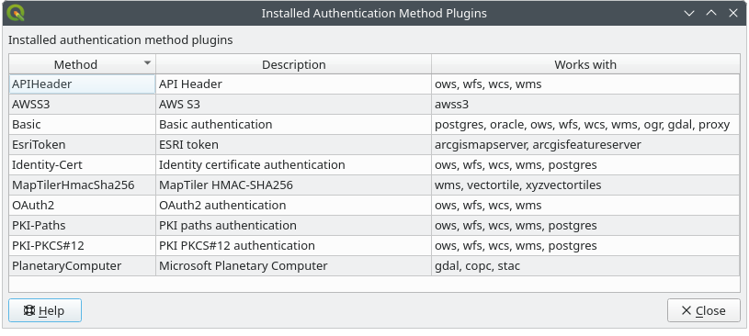Select the EsriToken method cell
Image resolution: width=749 pixels, height=336 pixels.
[82, 145]
